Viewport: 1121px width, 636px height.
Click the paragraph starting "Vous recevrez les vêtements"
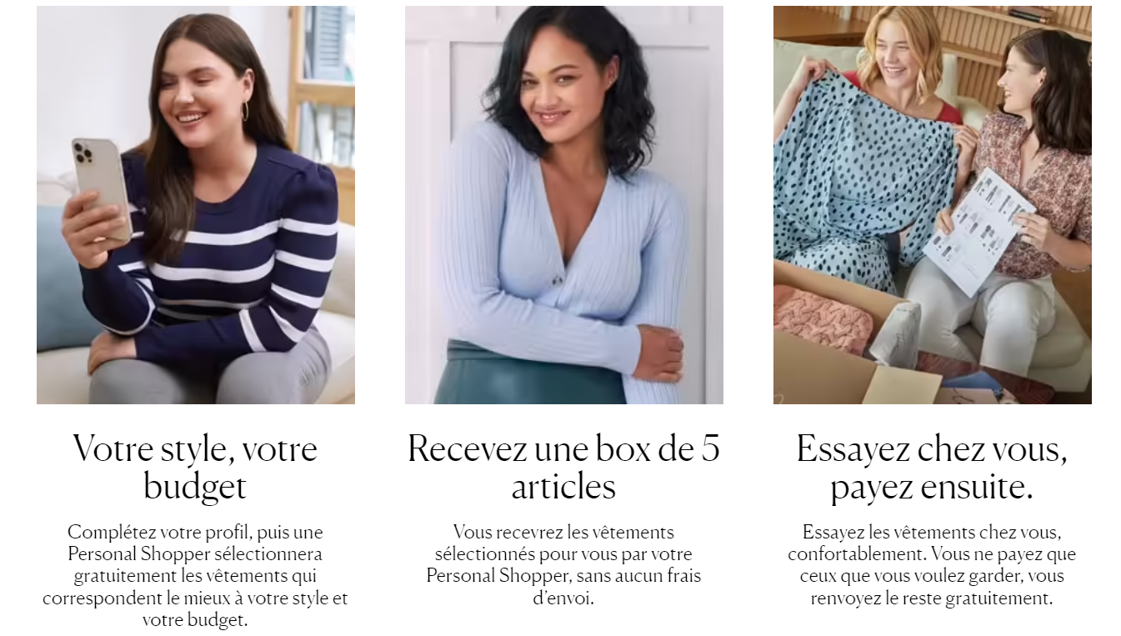click(x=564, y=565)
